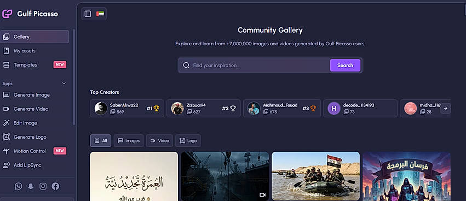Viewport: 466px width, 201px height.
Task: Click the 675 image count text
Action: point(273,112)
